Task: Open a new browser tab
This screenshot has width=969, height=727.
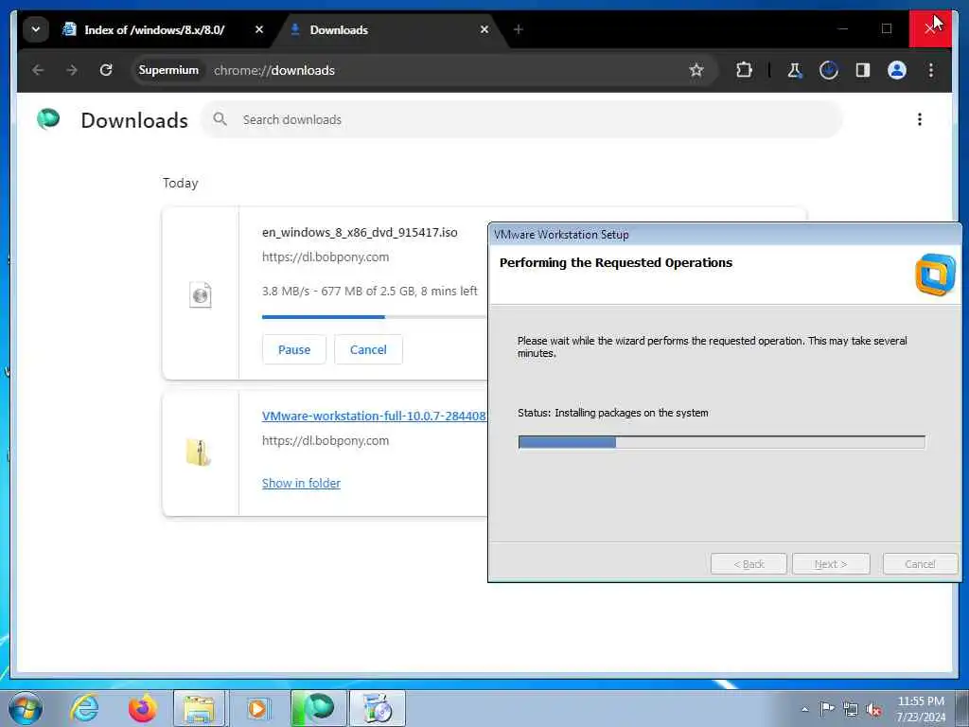Action: coord(519,29)
